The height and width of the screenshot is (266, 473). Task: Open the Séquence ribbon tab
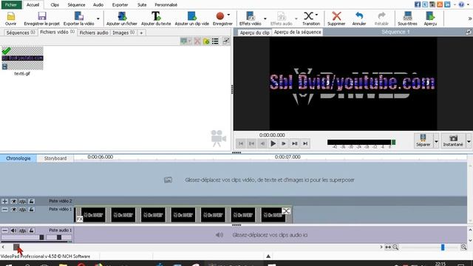[x=76, y=5]
